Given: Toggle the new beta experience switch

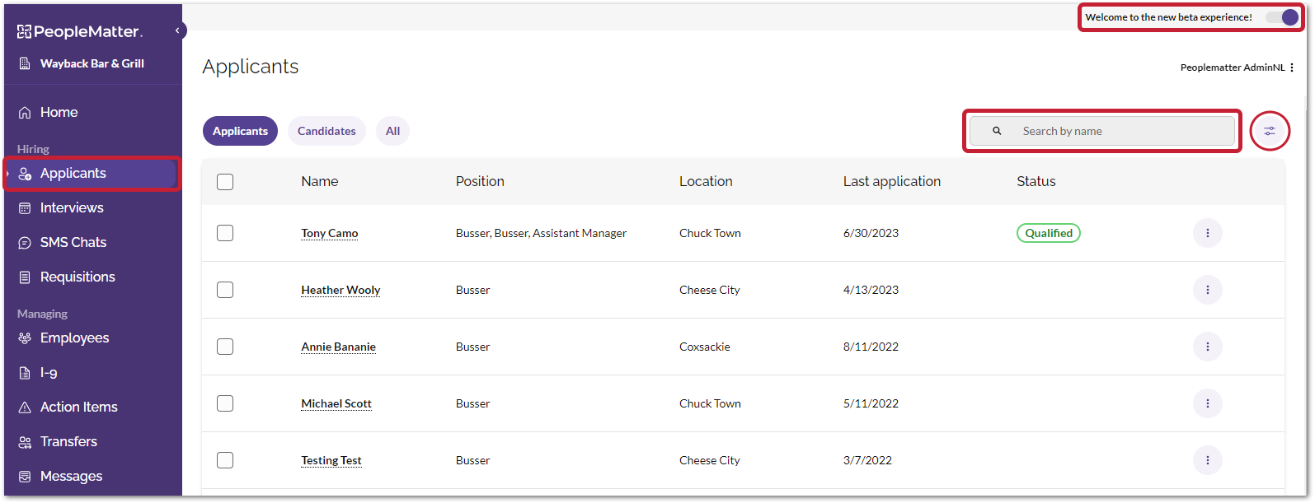Looking at the screenshot, I should click(x=1282, y=17).
